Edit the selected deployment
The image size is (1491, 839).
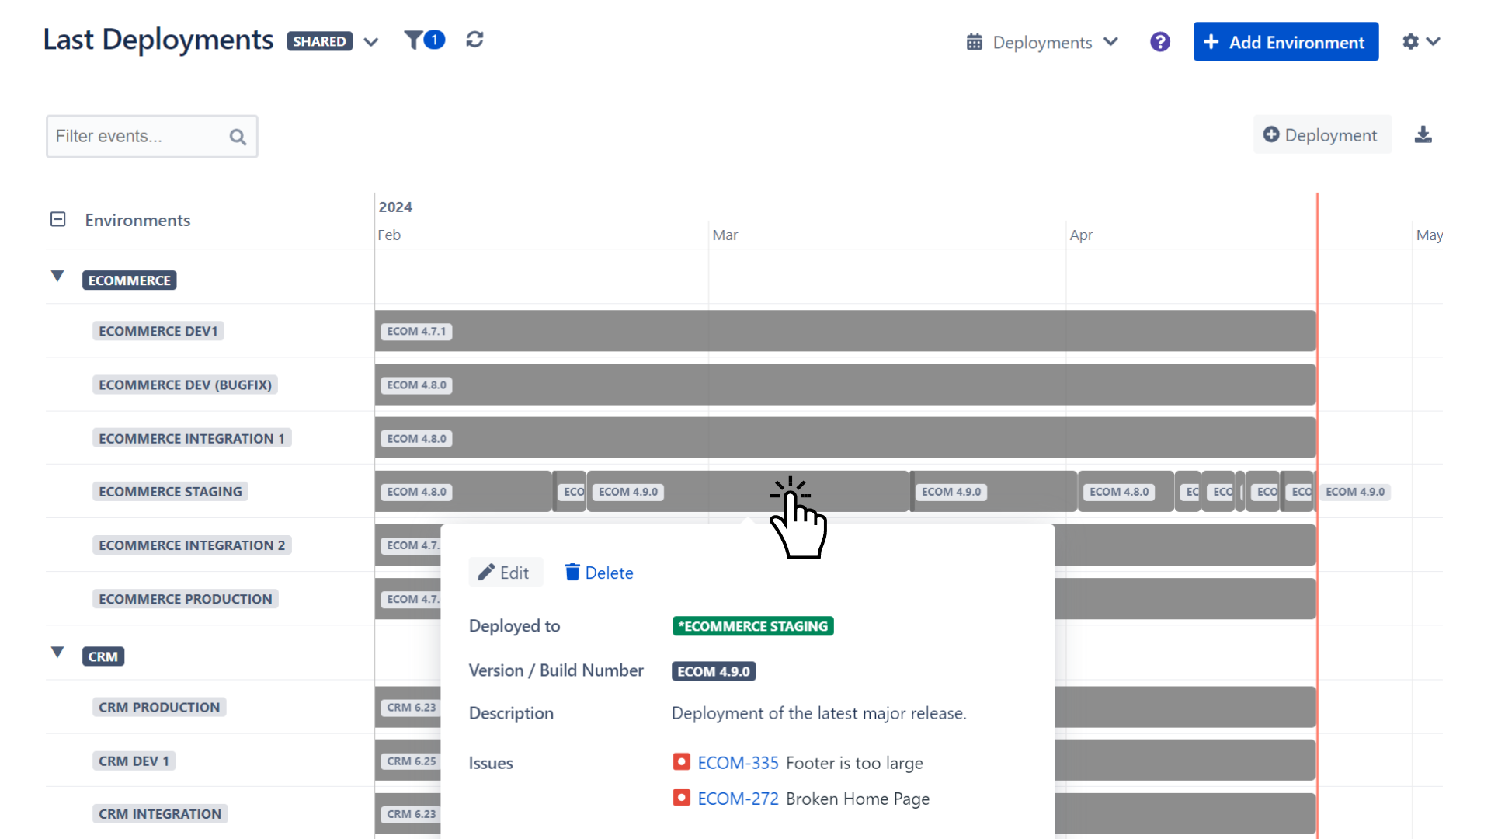(505, 573)
